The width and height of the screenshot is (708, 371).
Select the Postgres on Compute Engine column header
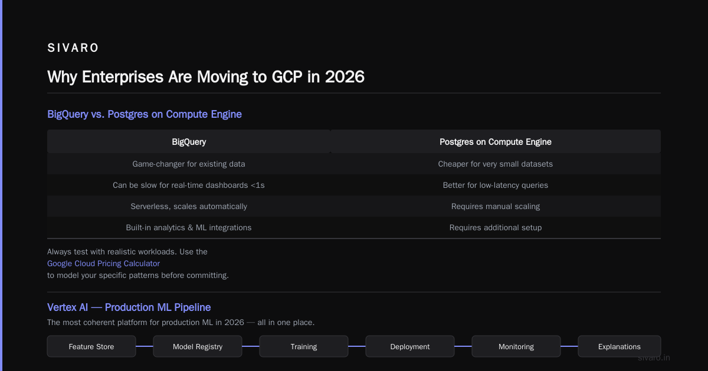tap(496, 142)
